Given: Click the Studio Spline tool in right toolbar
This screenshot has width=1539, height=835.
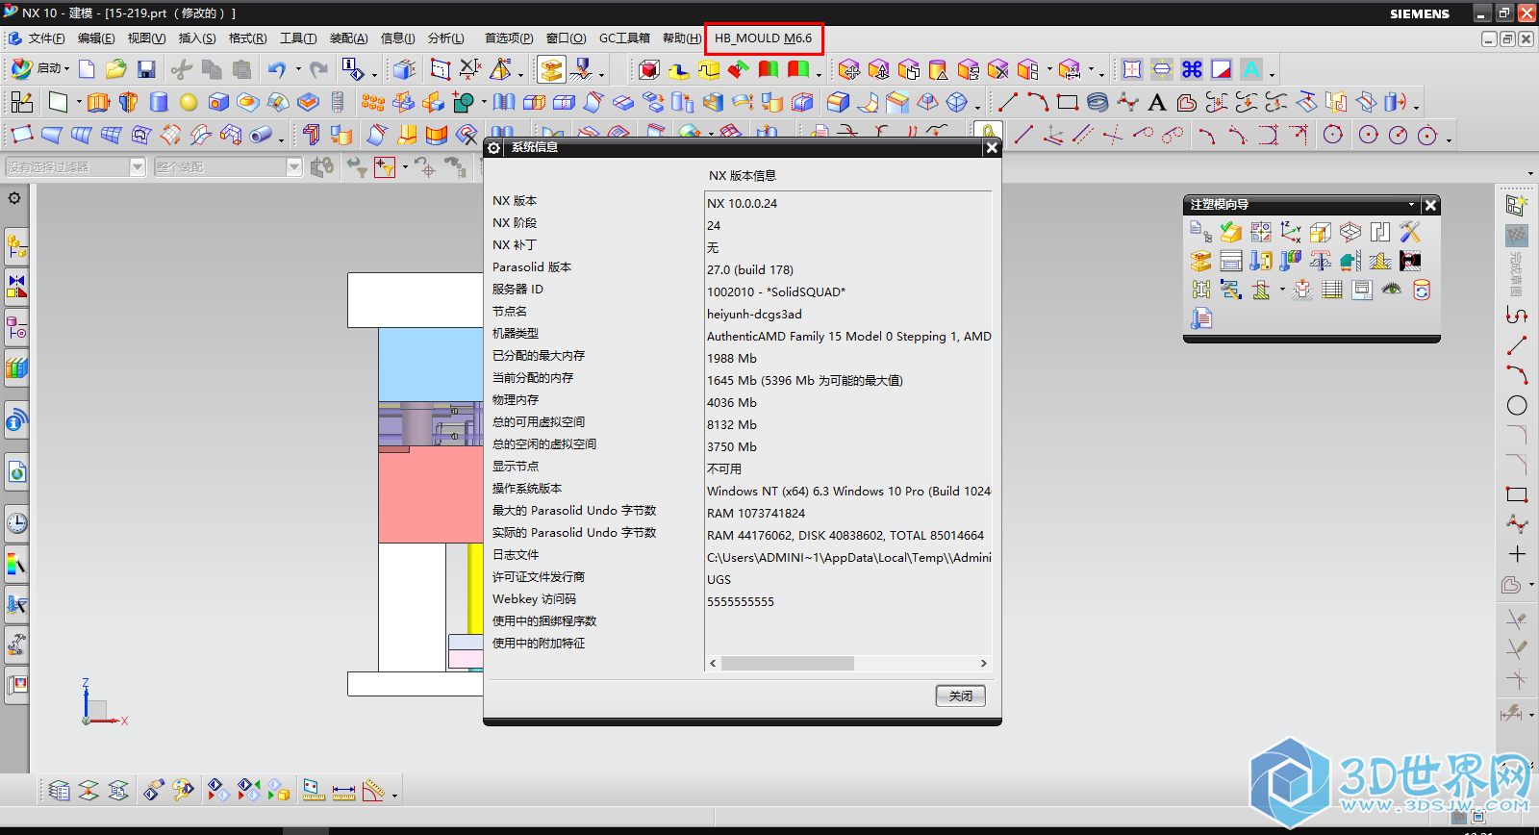Looking at the screenshot, I should coord(1517,524).
